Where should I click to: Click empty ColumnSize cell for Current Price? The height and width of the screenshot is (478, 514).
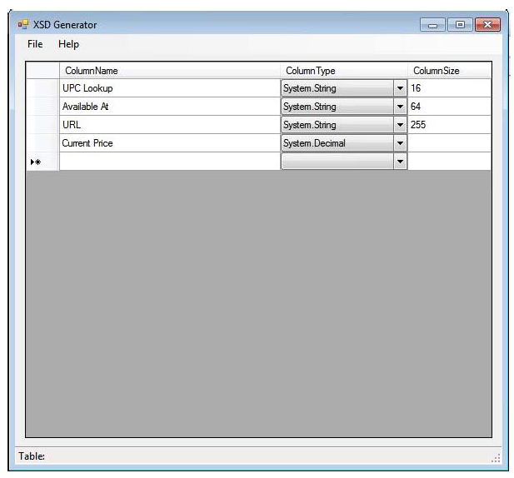(x=449, y=143)
